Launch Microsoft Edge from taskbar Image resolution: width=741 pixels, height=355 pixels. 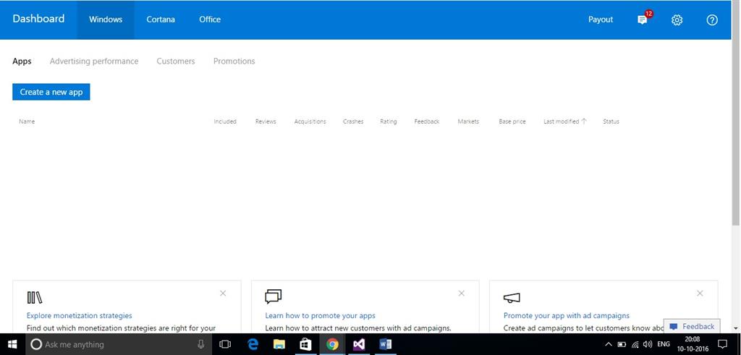click(x=253, y=344)
